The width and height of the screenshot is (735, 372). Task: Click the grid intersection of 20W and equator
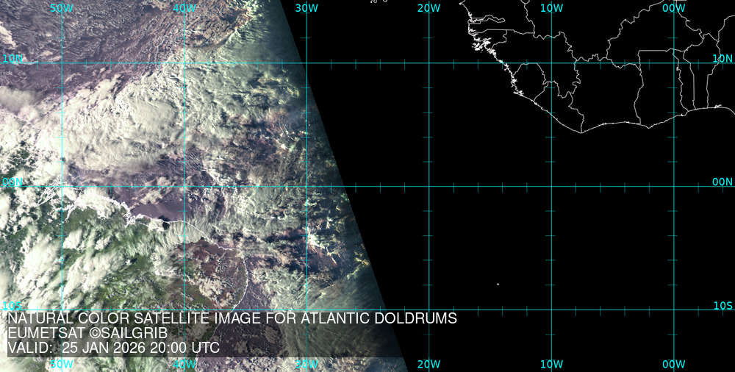click(x=429, y=186)
